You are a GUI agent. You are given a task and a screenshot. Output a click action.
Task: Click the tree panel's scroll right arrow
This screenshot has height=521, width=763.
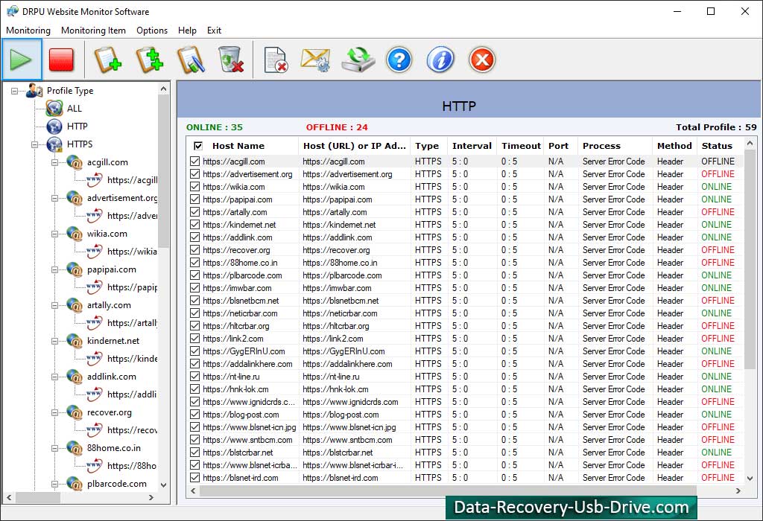tap(151, 498)
